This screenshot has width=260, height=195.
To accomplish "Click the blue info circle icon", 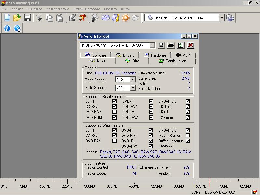I will click(x=7, y=28).
